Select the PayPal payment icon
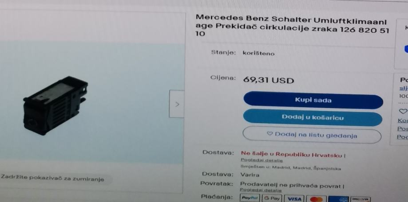 tap(250, 198)
